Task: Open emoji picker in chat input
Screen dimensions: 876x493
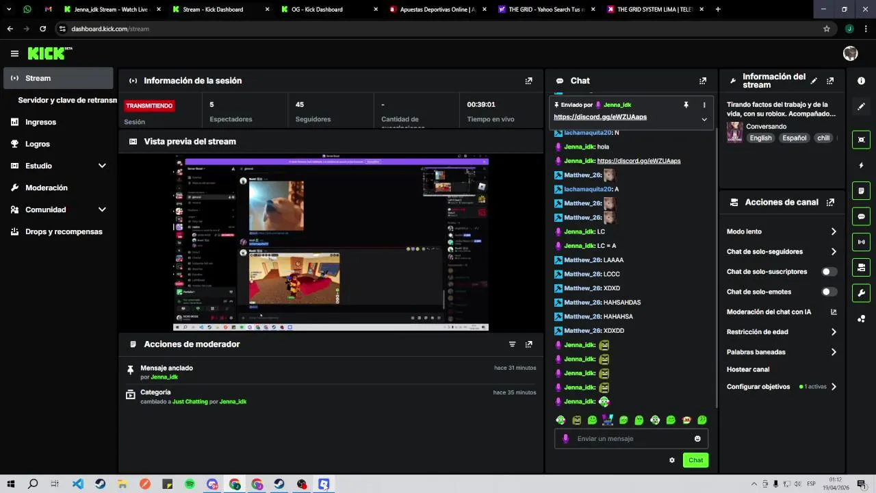Action: 697,439
